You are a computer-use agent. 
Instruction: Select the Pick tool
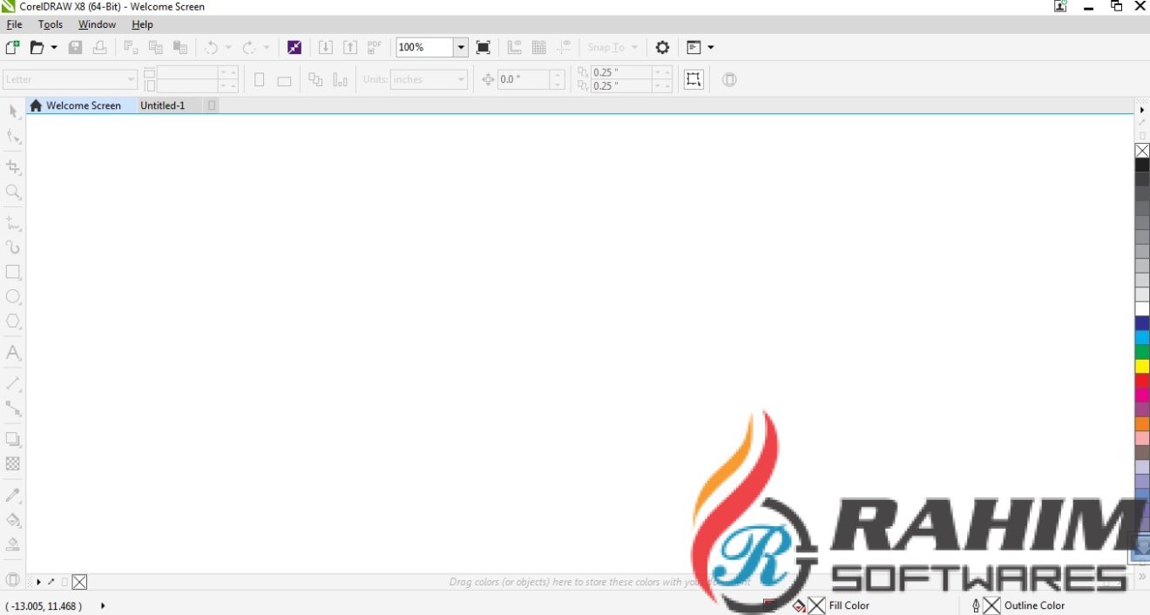pyautogui.click(x=13, y=112)
